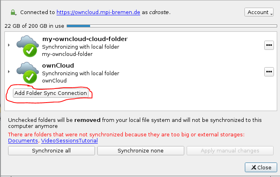Open the Account dropdown button

tap(259, 12)
